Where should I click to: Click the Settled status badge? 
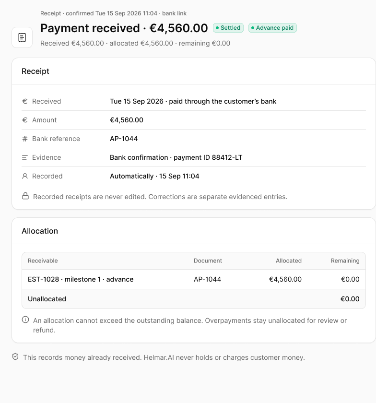tap(228, 28)
